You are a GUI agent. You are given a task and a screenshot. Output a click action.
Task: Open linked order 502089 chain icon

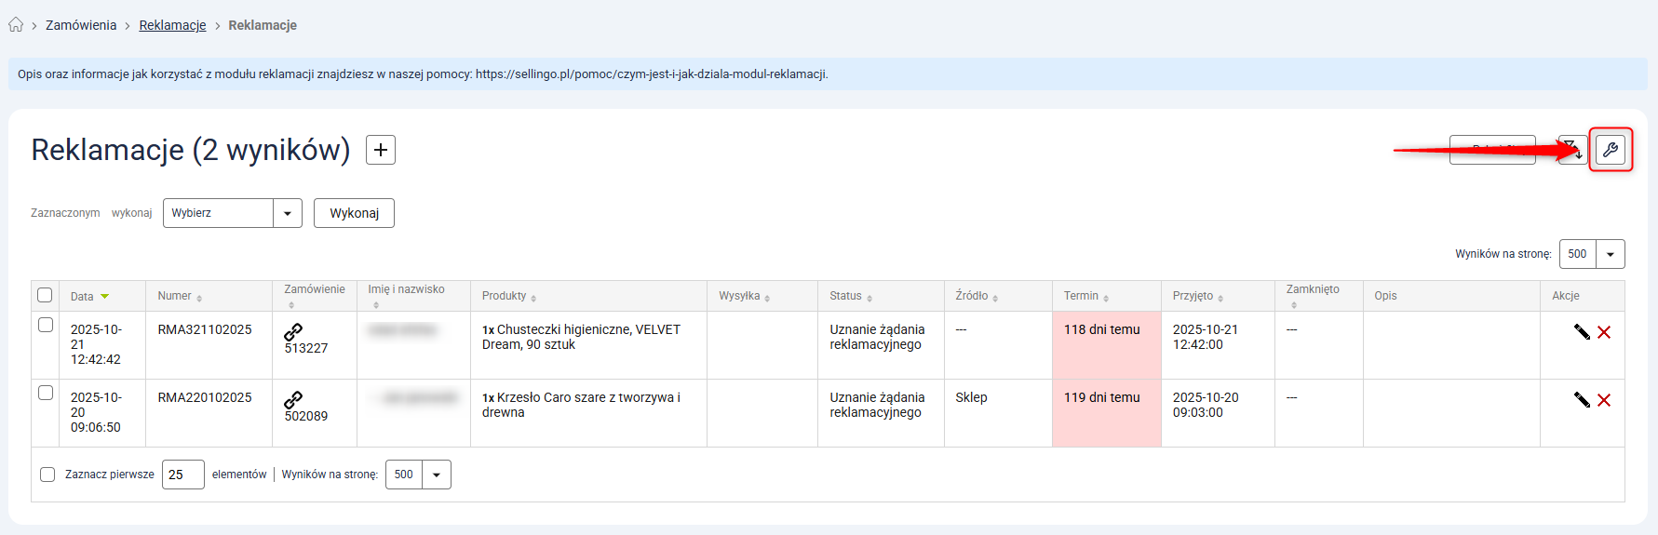293,399
